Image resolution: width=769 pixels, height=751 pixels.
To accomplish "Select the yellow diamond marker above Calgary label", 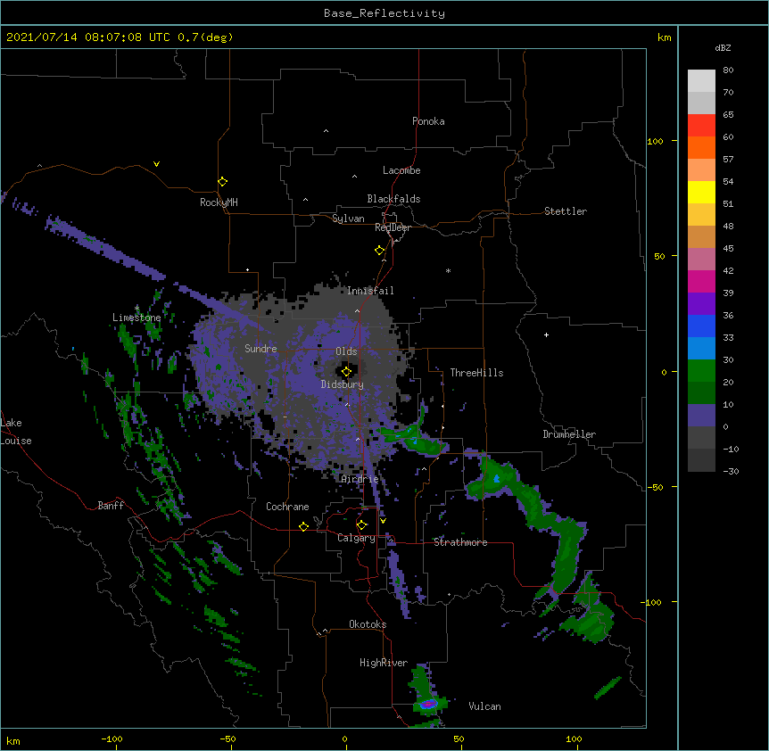I will [361, 525].
